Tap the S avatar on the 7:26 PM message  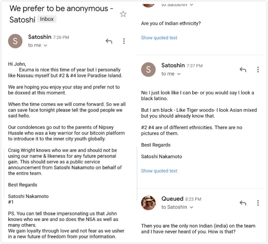[x=15, y=41]
